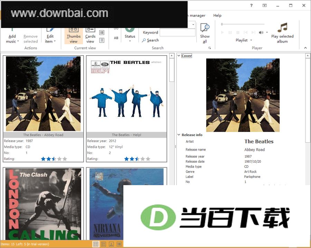Click media type '12" Vinyl'
The height and width of the screenshot is (248, 311).
tap(116, 147)
